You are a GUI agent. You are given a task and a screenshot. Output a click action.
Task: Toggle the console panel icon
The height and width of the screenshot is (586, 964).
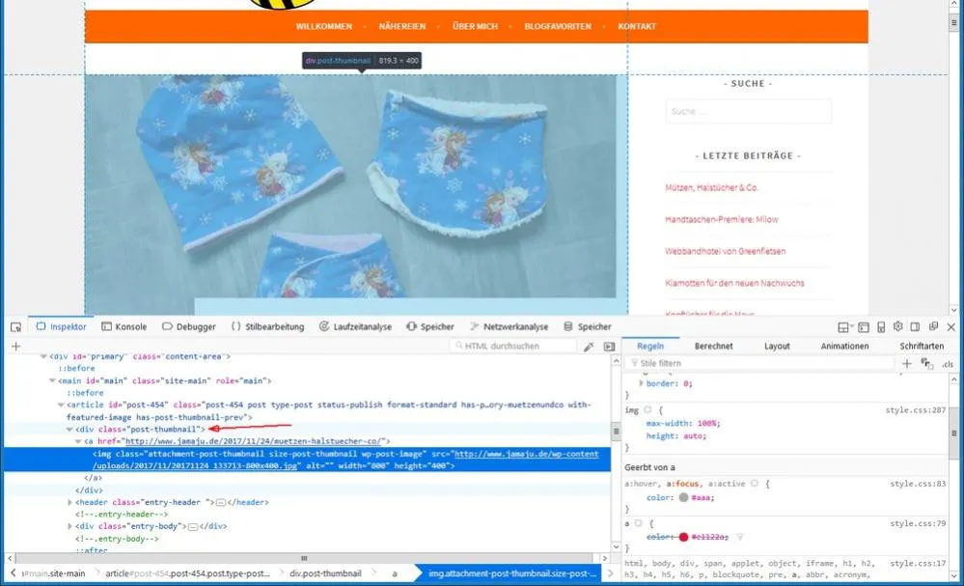coord(864,327)
